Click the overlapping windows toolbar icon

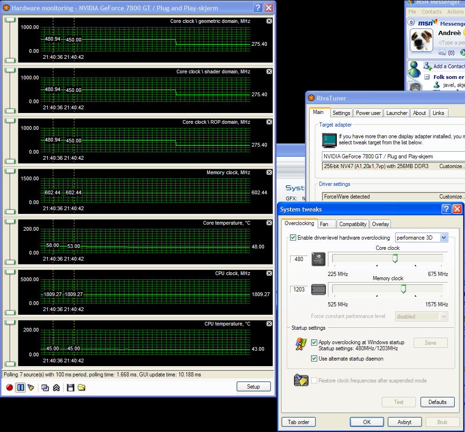point(45,388)
